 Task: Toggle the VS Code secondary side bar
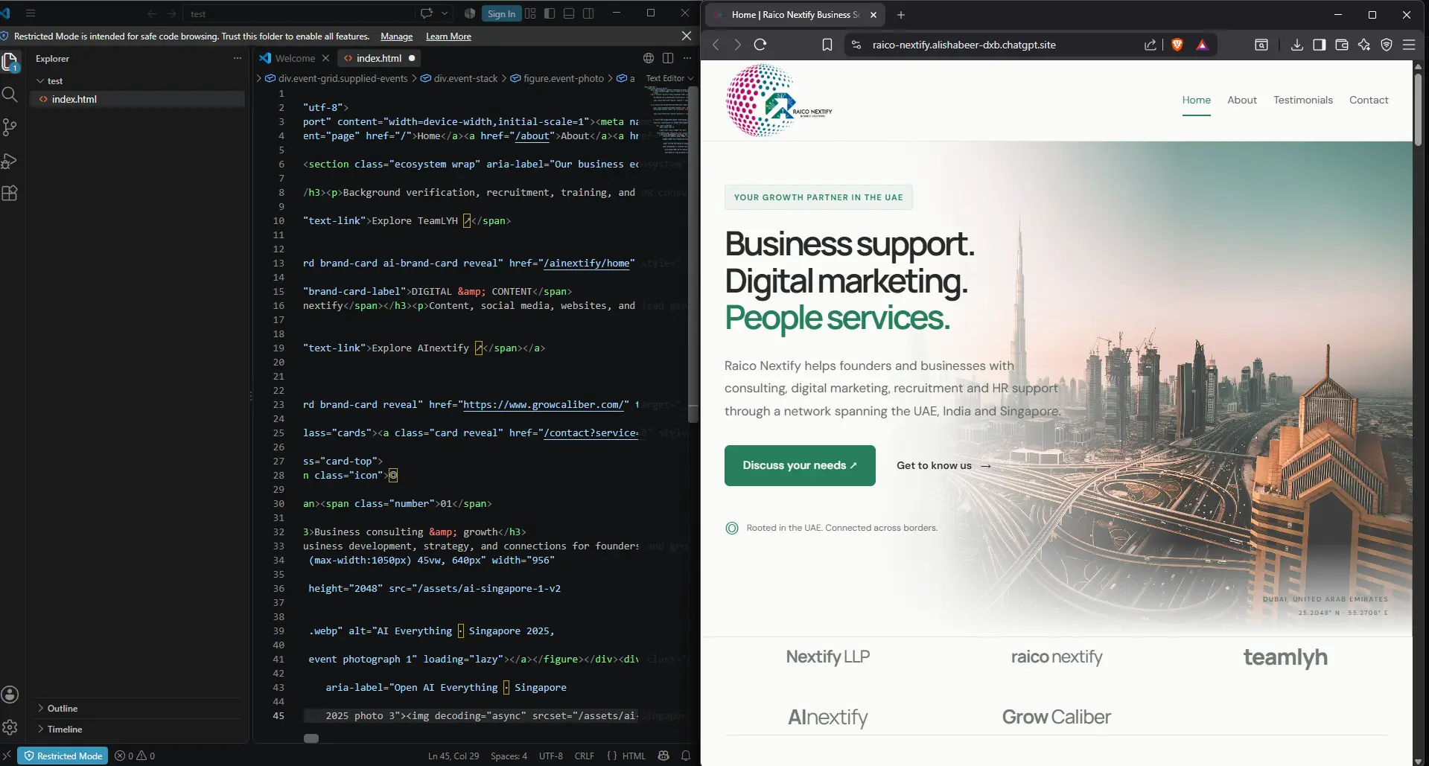click(x=588, y=13)
